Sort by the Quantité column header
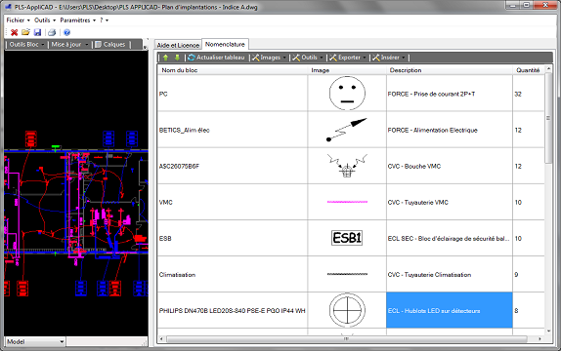Viewport: 561px width, 351px height. pyautogui.click(x=528, y=70)
